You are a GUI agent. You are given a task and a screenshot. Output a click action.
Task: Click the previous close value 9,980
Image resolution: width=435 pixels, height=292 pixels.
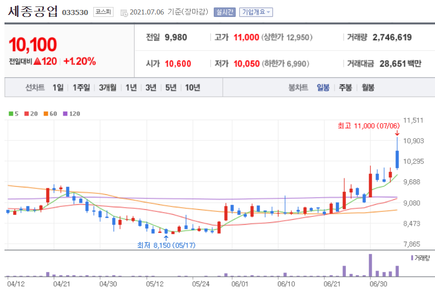(x=176, y=37)
